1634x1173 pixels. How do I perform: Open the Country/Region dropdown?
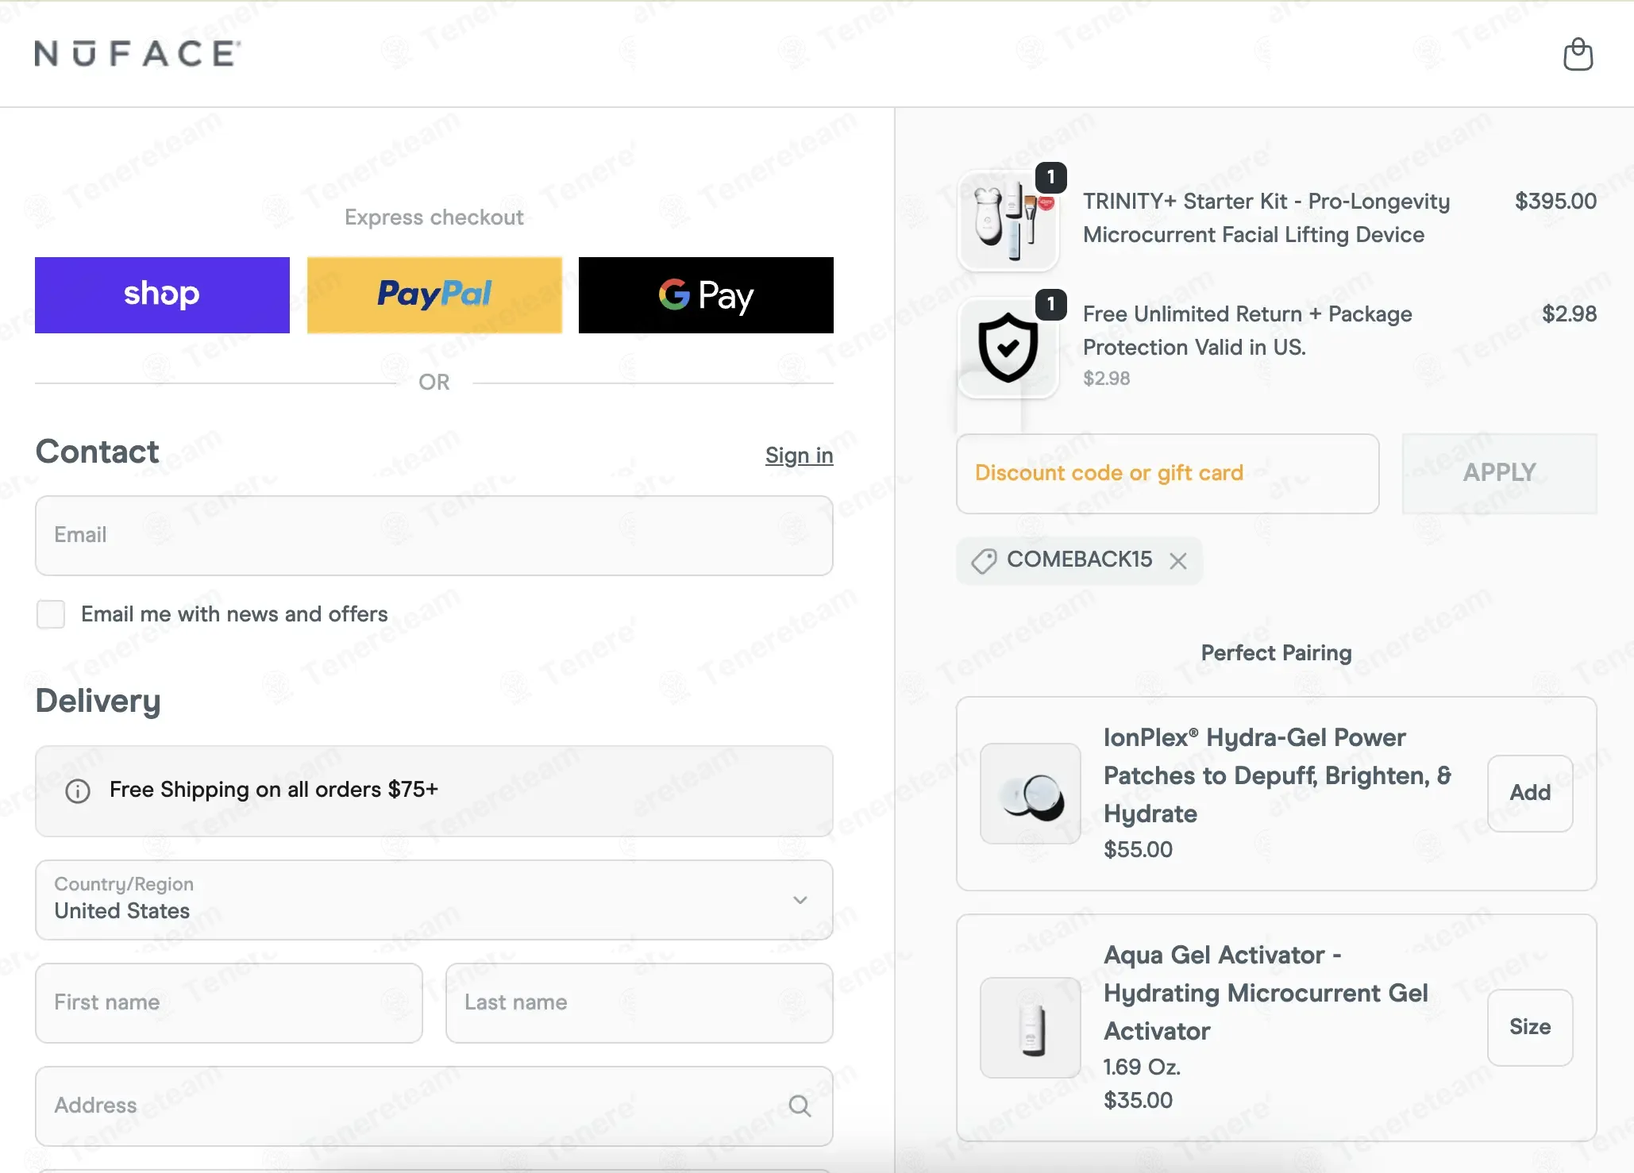click(x=434, y=900)
